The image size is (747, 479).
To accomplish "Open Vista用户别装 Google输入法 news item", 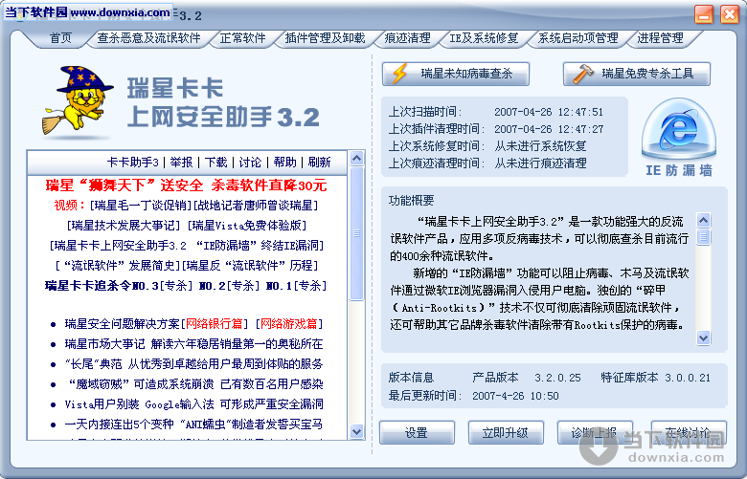I will point(193,404).
